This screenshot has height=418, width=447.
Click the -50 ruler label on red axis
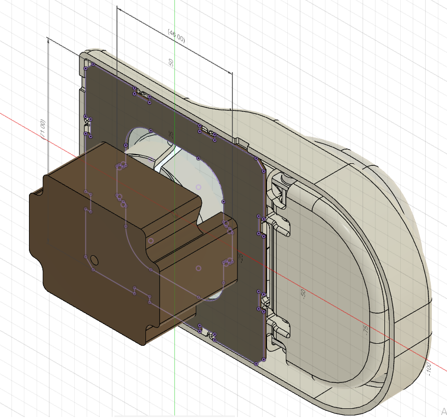303,294
